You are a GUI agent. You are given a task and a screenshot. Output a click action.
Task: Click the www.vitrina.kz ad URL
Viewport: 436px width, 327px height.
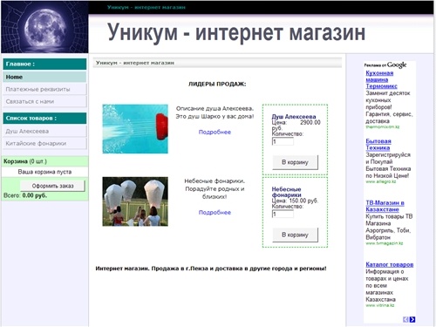click(380, 305)
